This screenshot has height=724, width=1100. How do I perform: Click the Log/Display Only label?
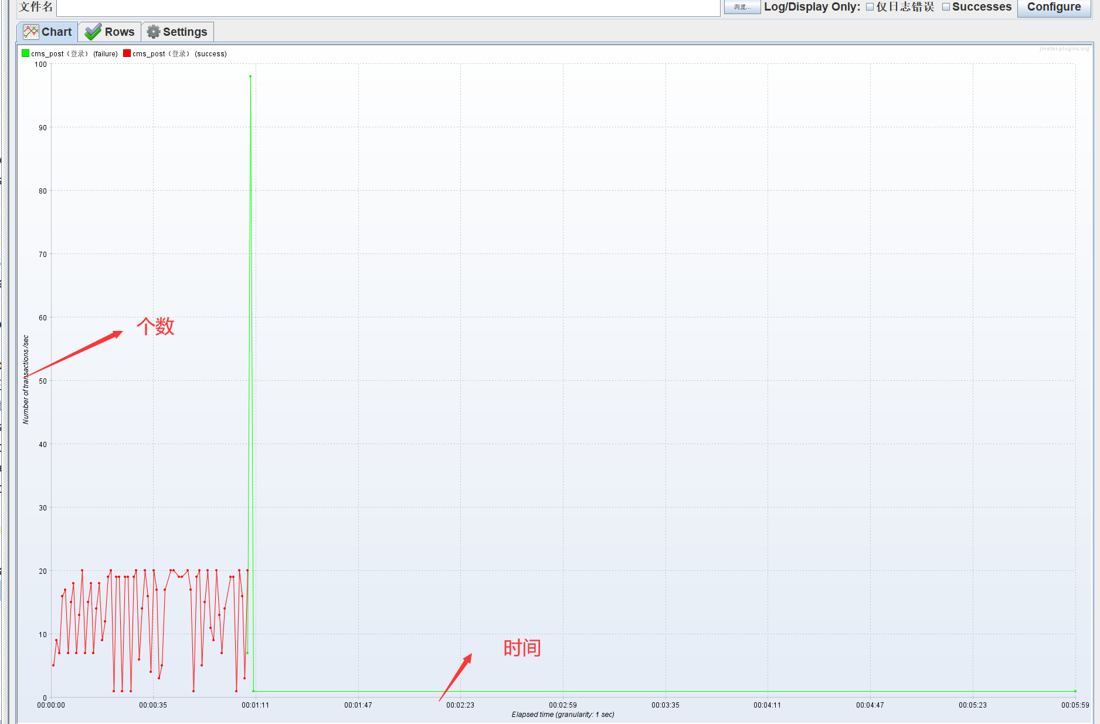click(x=812, y=7)
